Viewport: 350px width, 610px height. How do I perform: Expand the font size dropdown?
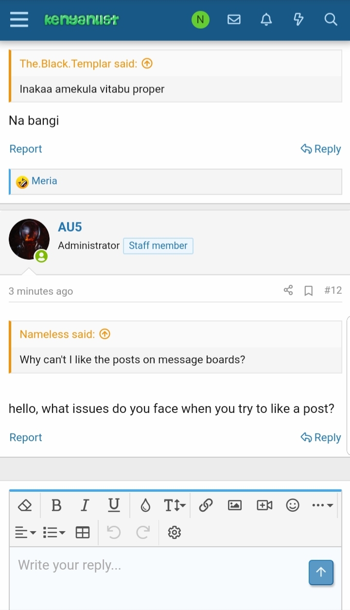tap(175, 505)
